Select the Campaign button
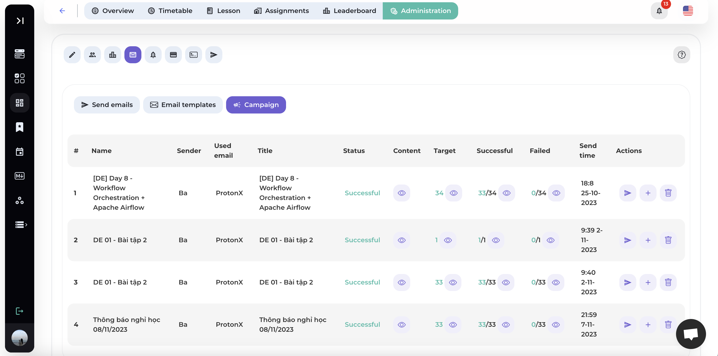 (x=256, y=105)
